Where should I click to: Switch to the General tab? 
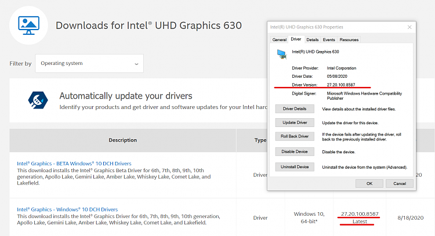(279, 39)
